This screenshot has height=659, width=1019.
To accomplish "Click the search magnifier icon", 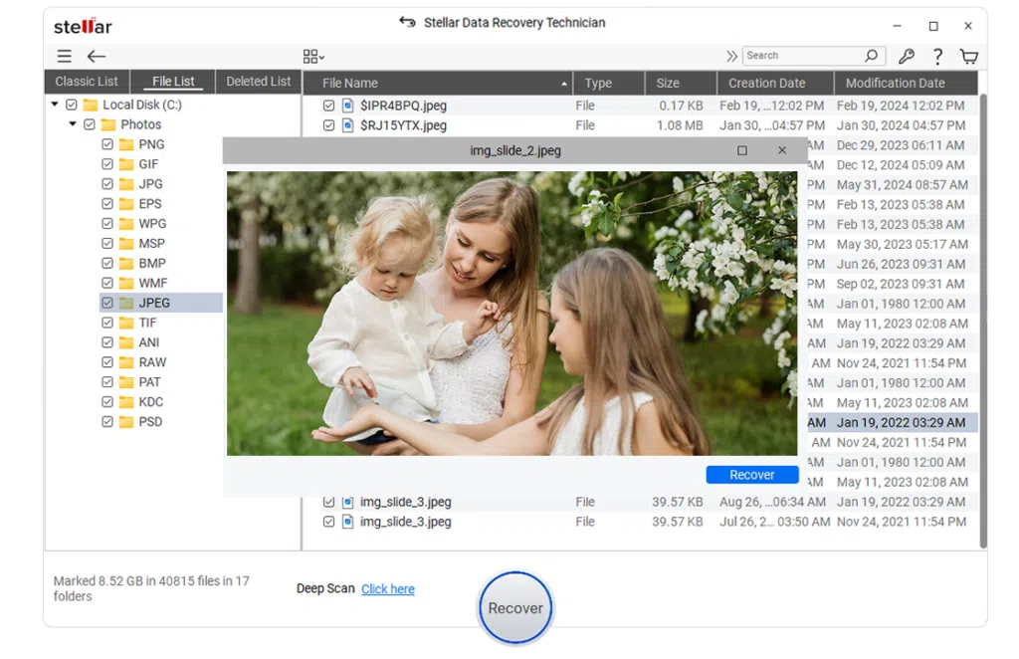I will tap(871, 55).
